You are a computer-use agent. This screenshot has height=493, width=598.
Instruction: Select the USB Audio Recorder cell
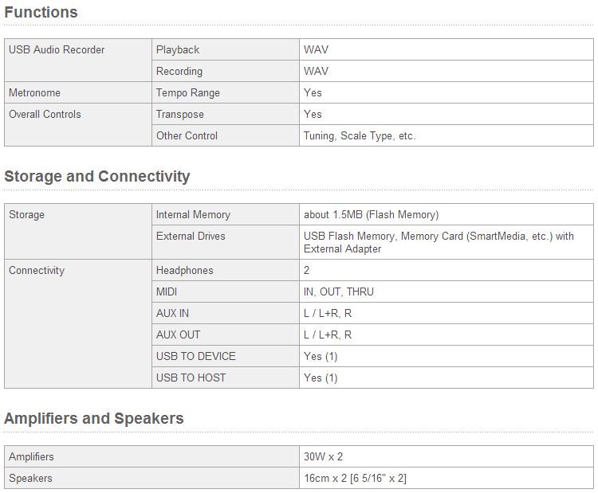pyautogui.click(x=57, y=49)
